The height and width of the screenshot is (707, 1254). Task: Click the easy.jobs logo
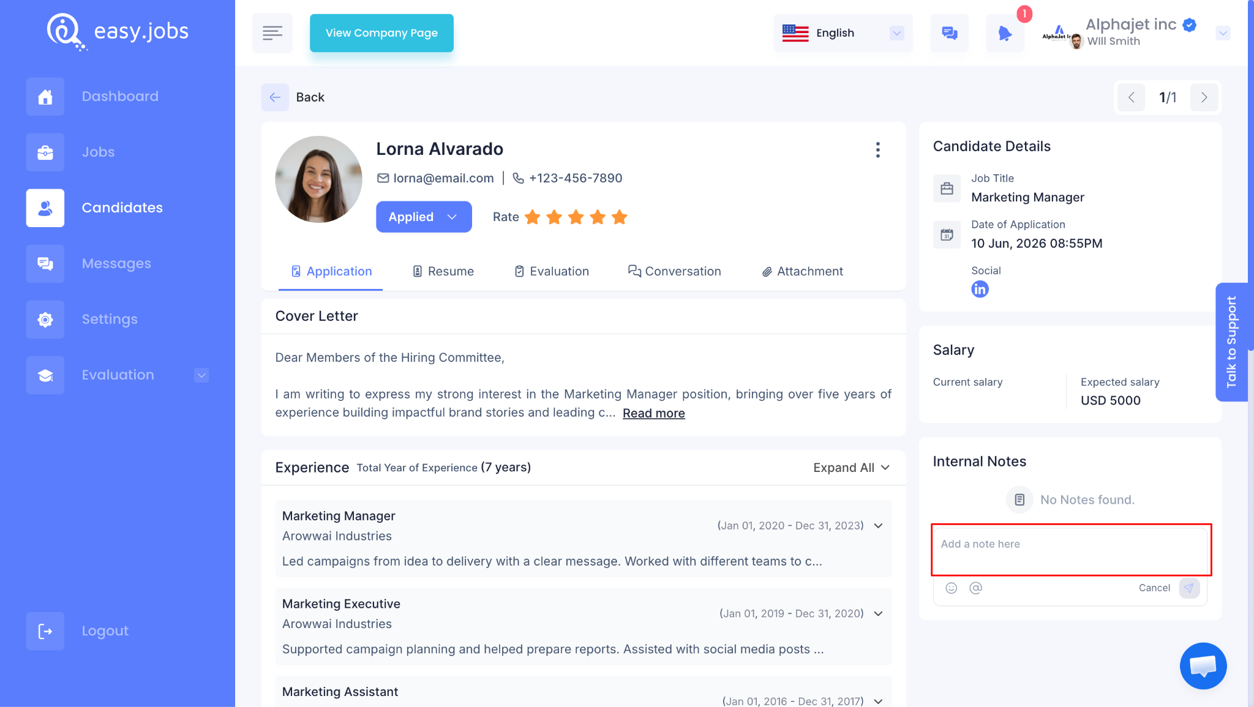[x=118, y=31]
